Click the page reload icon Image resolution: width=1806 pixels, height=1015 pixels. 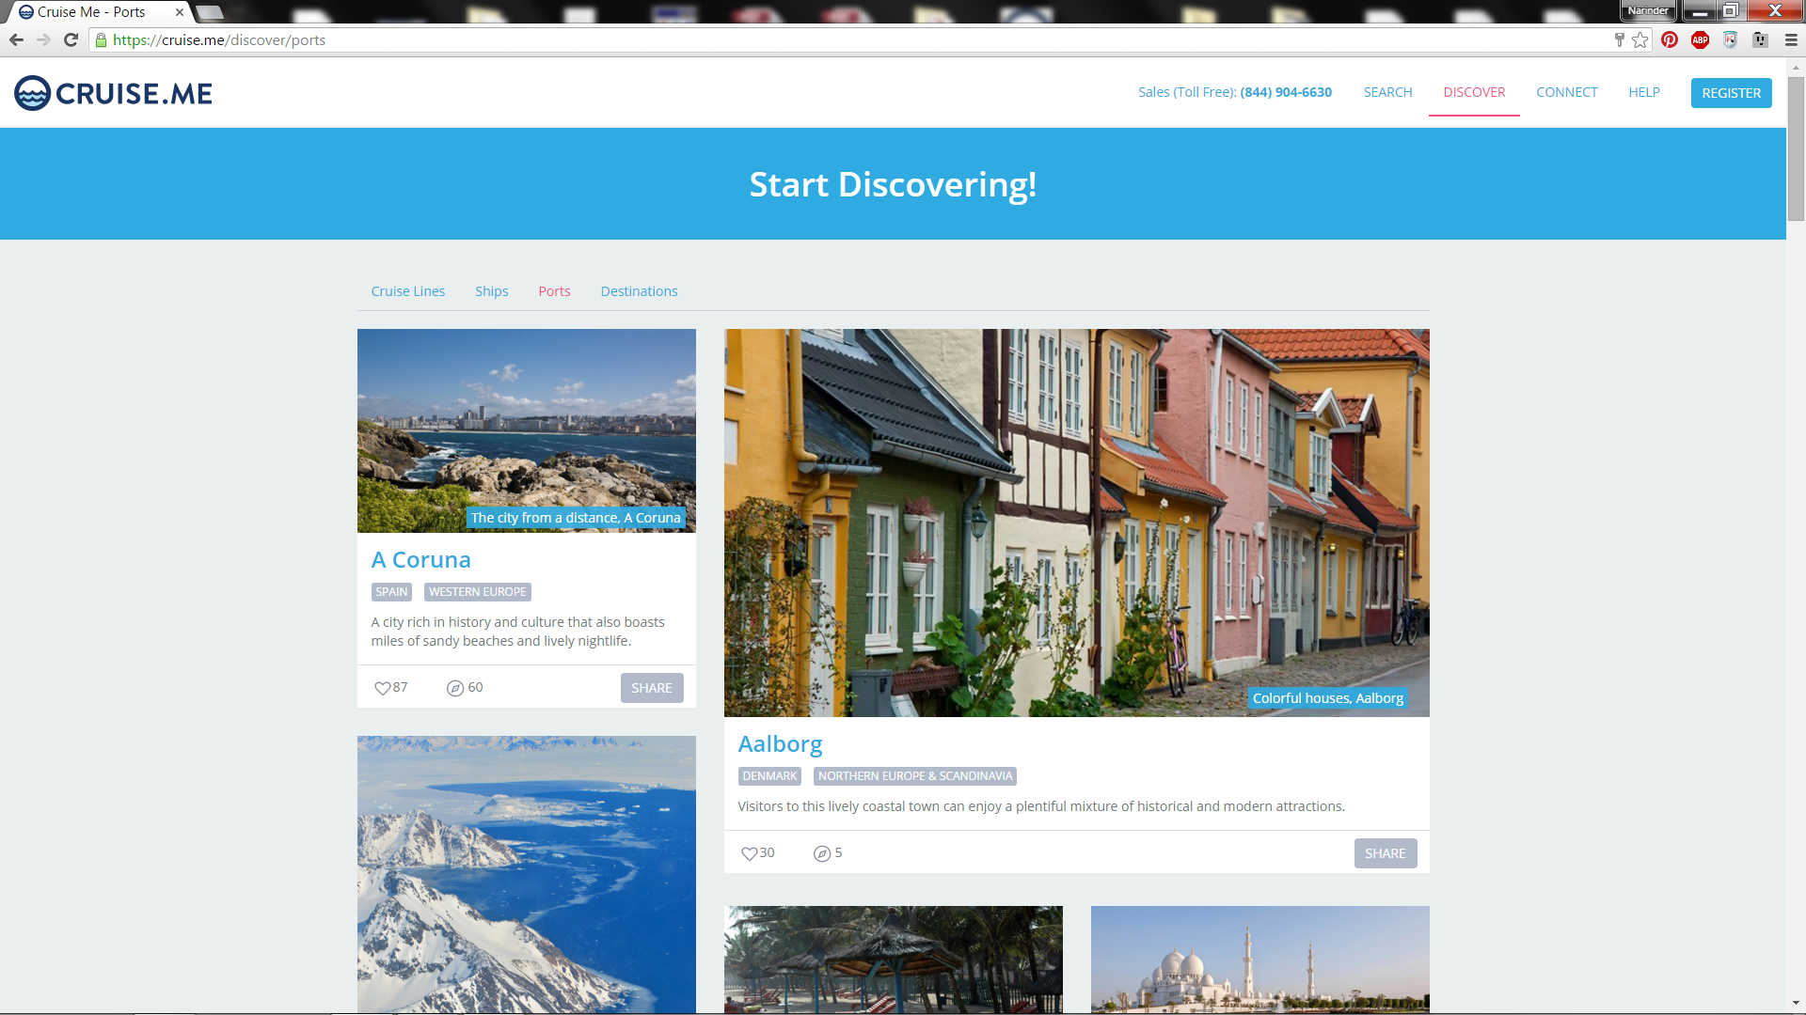click(71, 39)
